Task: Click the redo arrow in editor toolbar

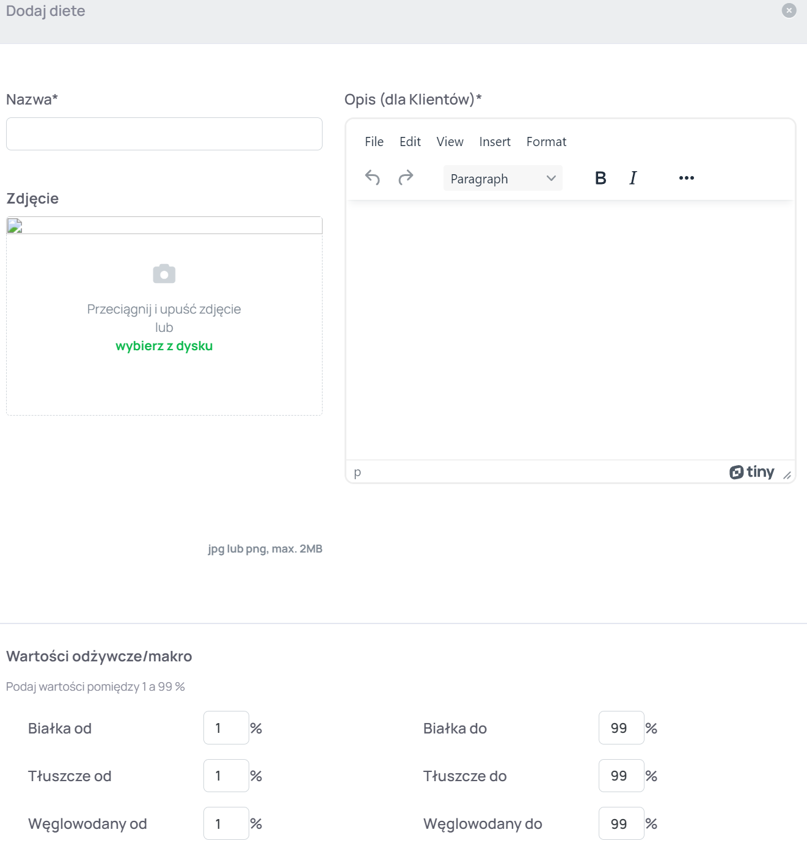Action: point(406,178)
